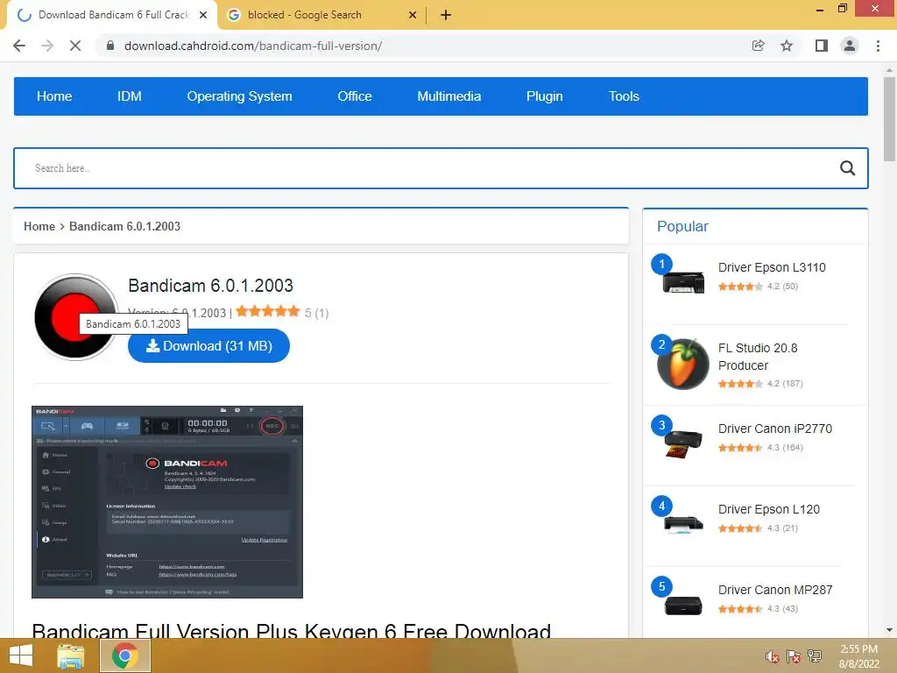Open File Explorer from the taskbar
This screenshot has width=897, height=673.
pos(71,655)
